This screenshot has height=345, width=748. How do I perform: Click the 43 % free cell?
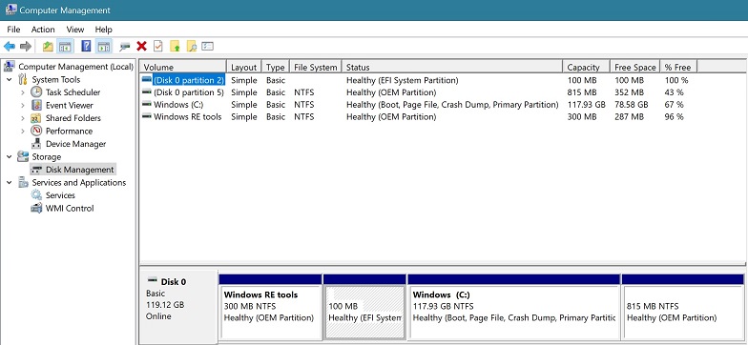[674, 92]
